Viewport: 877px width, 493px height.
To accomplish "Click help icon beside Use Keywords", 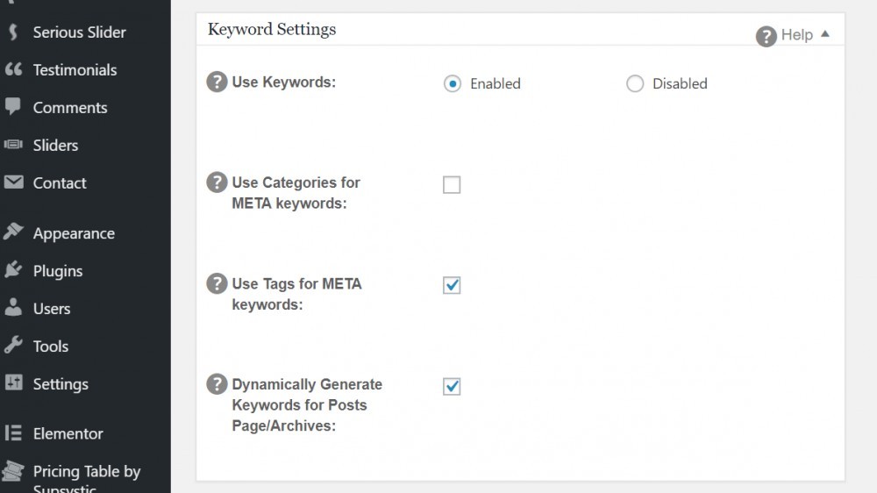I will point(217,82).
